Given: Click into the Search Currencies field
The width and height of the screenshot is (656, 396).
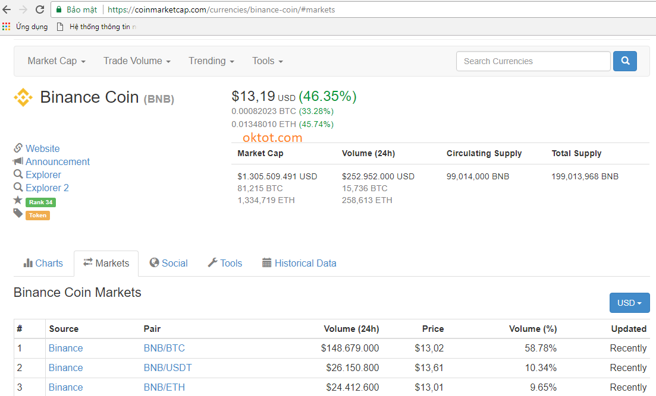Looking at the screenshot, I should coord(533,61).
